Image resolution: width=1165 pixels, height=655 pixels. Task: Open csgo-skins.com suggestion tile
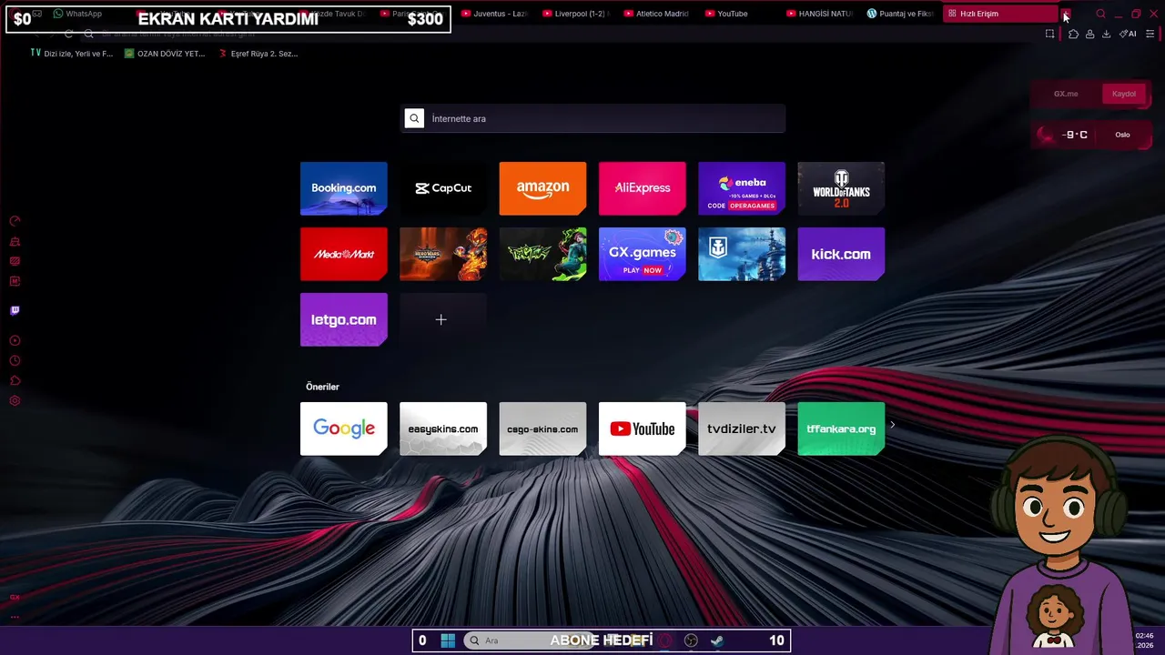(x=542, y=428)
